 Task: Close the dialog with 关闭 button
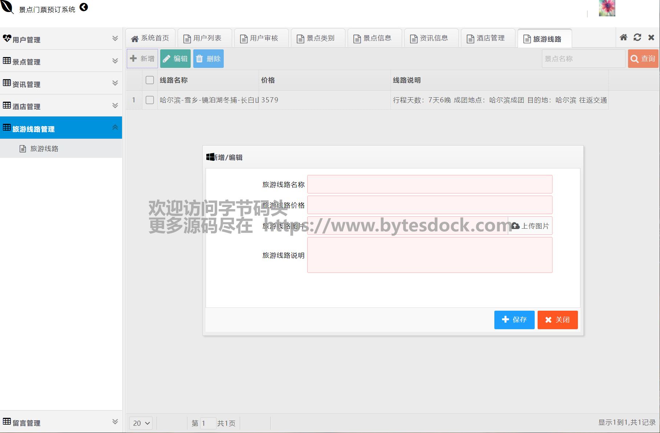(557, 320)
